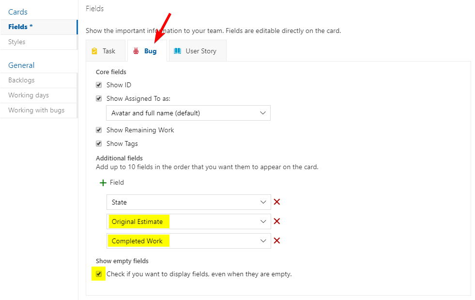Viewport: 475px width, 300px height.
Task: Open the Avatar and full name dropdown
Action: tap(263, 112)
